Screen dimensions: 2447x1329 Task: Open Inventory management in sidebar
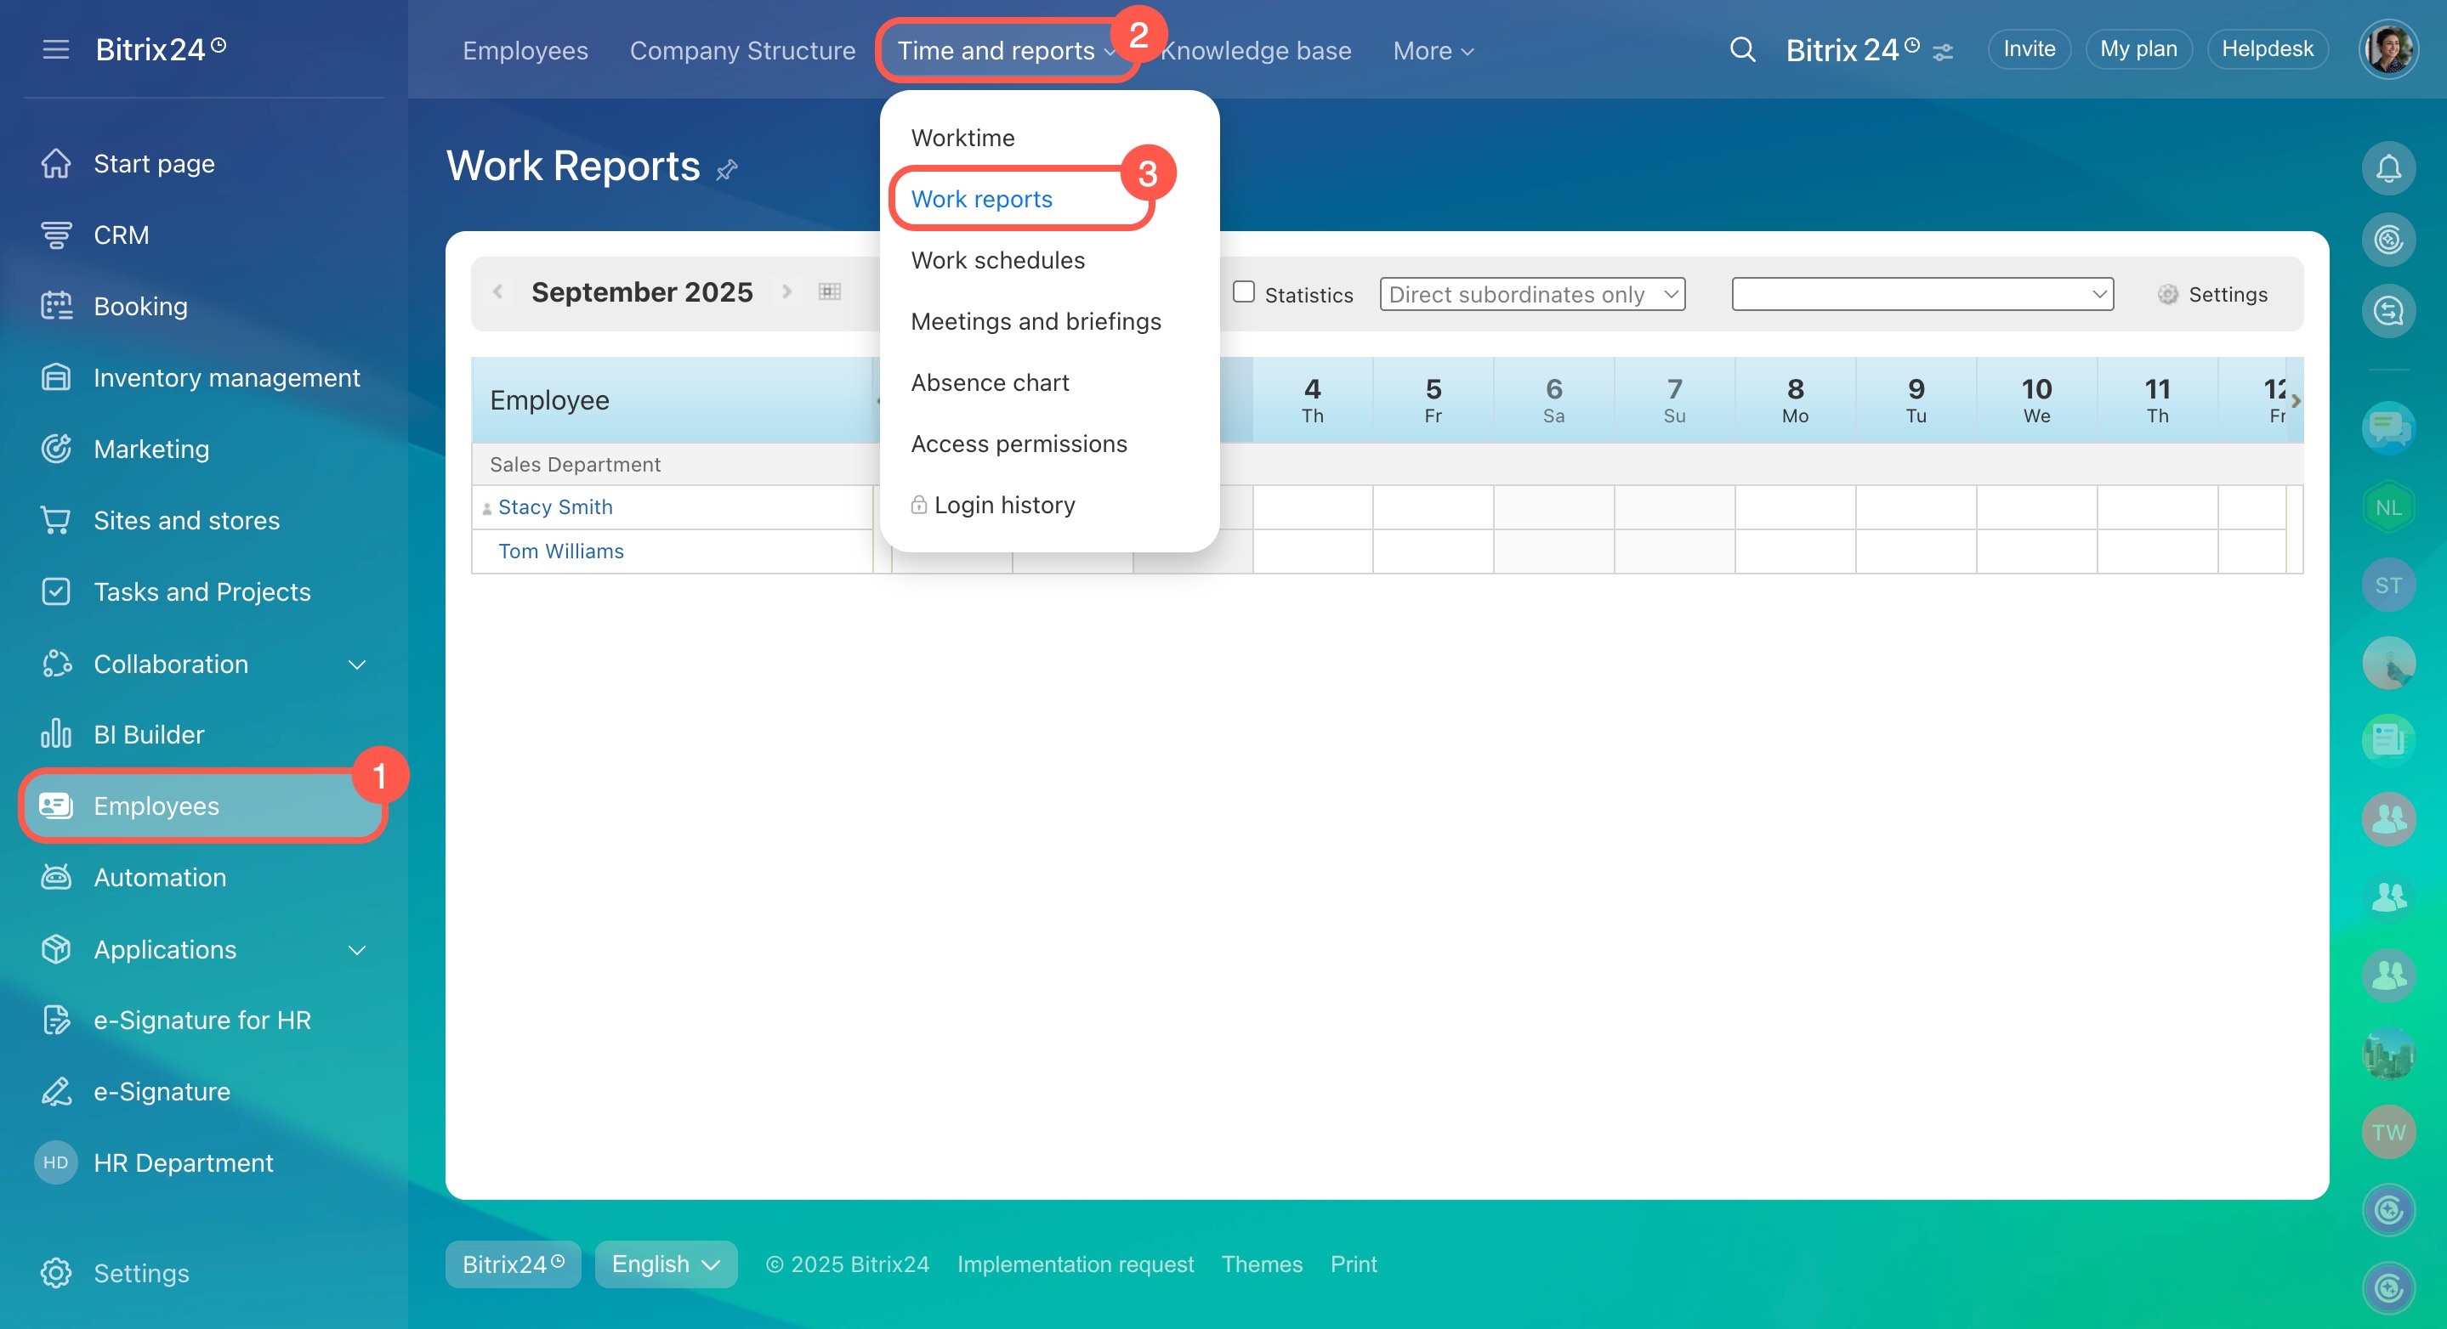tap(226, 377)
